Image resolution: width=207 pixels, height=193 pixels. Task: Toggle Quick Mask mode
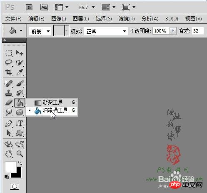click(15, 186)
